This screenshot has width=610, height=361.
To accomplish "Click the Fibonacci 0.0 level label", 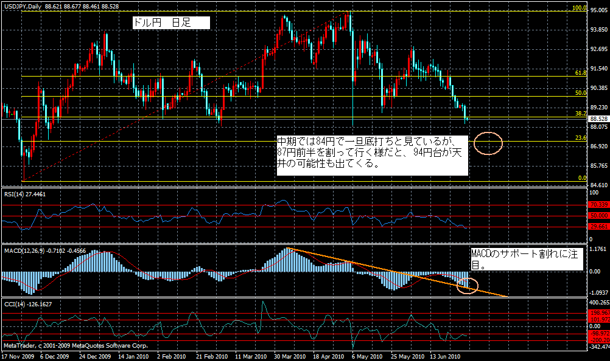I will coord(582,178).
